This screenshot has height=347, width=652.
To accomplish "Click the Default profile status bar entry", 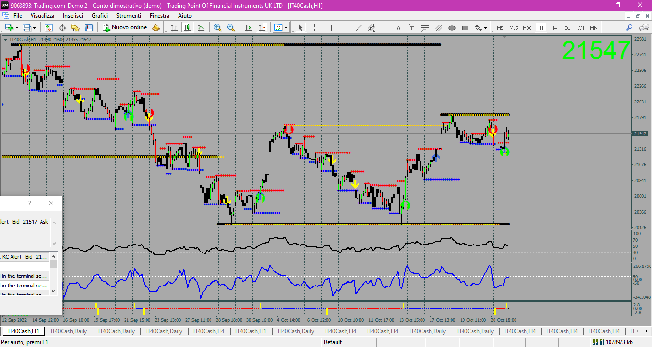I will (x=332, y=342).
